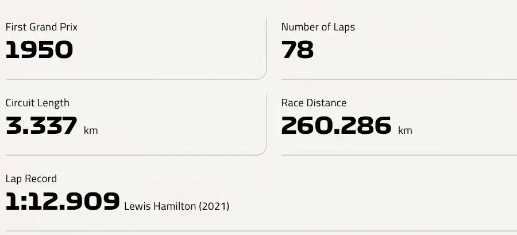Click the First Grand Prix label
The height and width of the screenshot is (235, 517).
[x=41, y=27]
